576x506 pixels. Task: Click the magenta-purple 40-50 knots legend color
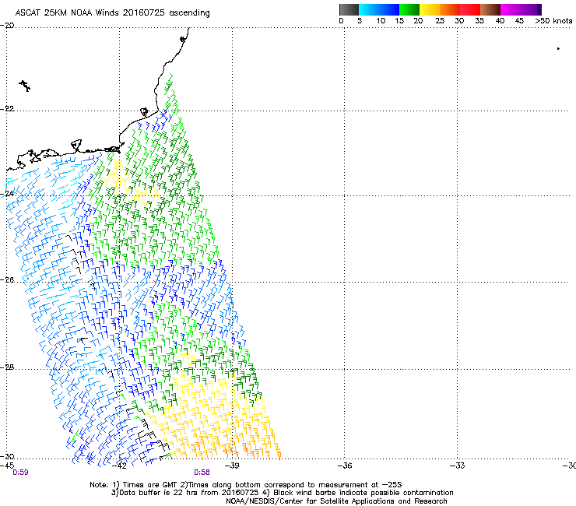[521, 9]
